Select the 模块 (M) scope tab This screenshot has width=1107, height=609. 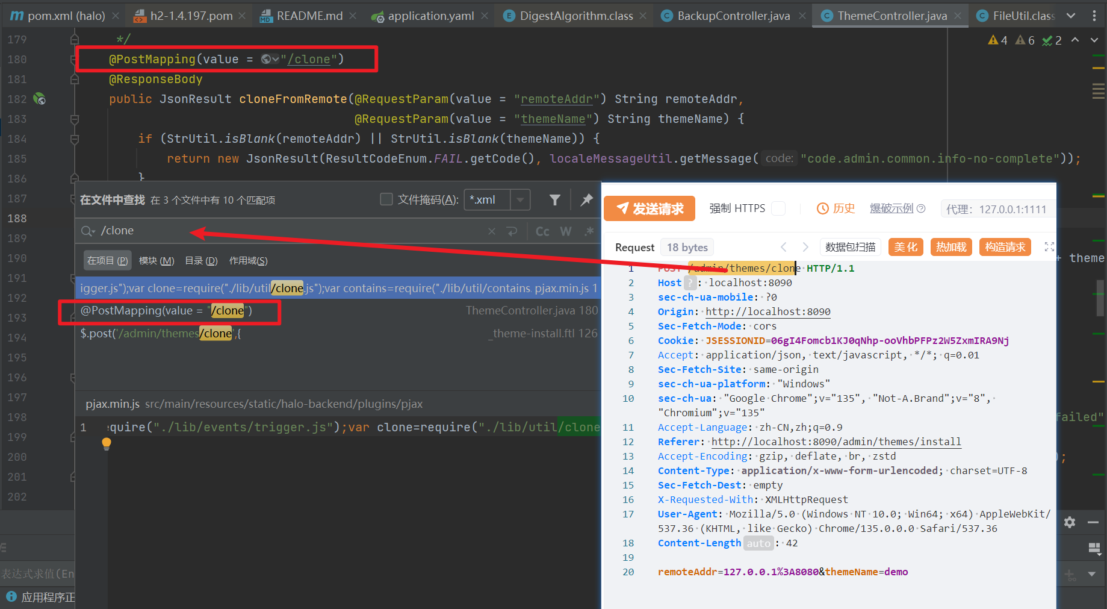(x=157, y=261)
